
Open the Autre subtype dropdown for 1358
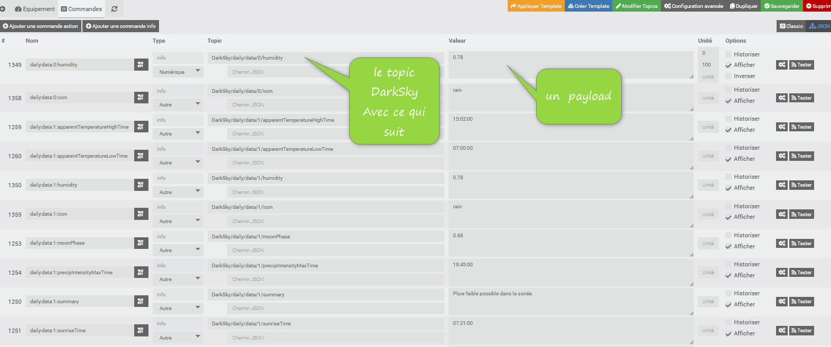pyautogui.click(x=178, y=105)
